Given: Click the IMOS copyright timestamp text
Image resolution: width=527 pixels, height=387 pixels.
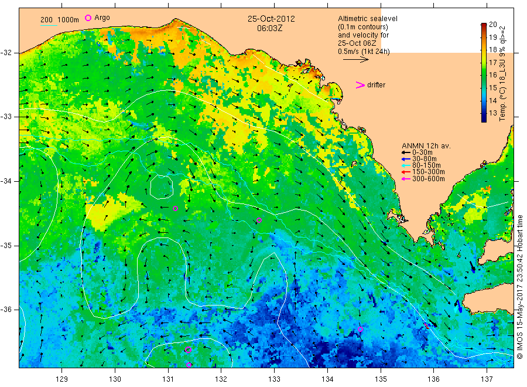Looking at the screenshot, I should tap(520, 287).
